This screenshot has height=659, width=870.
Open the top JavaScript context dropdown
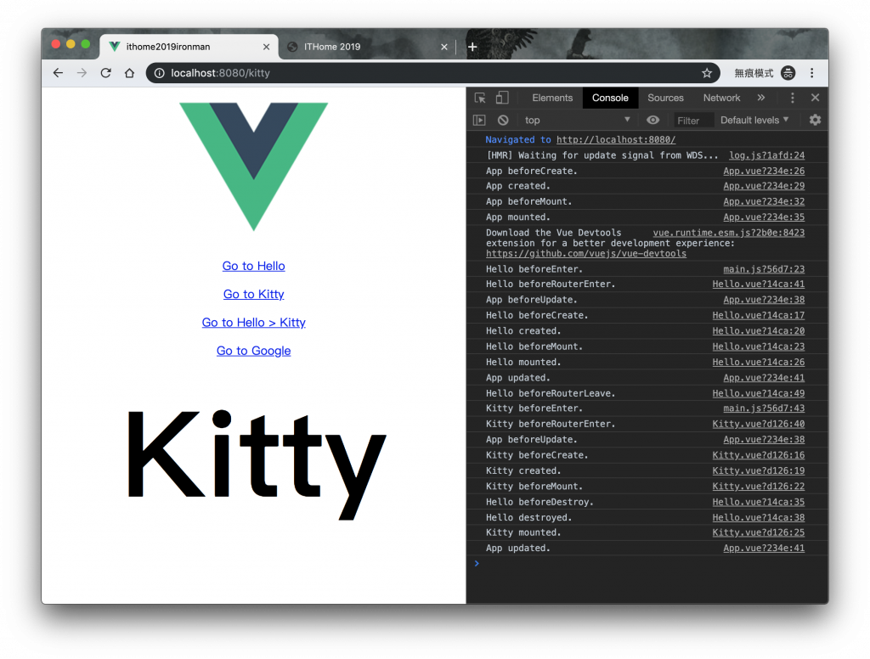pyautogui.click(x=577, y=120)
